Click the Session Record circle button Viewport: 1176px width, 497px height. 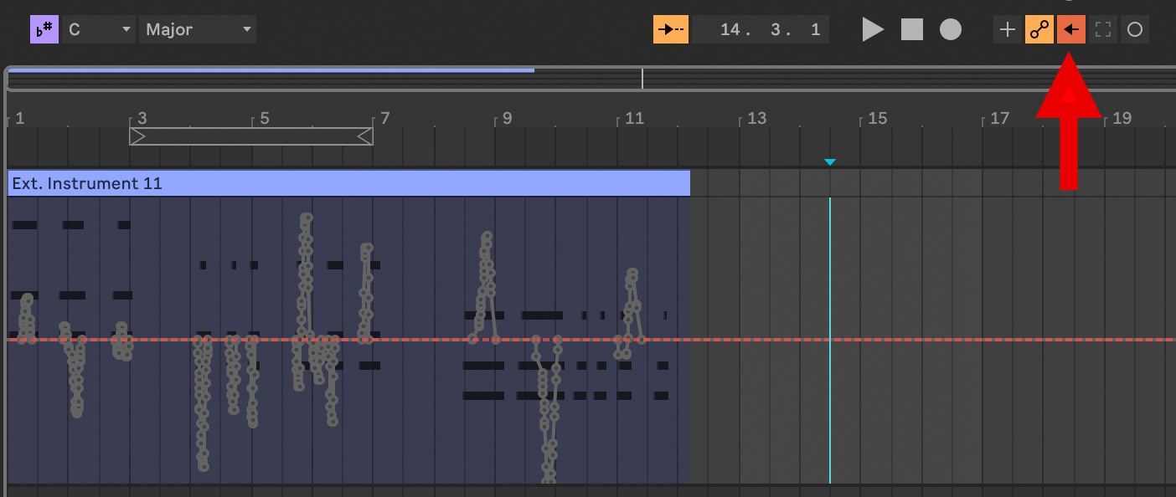coord(1135,29)
